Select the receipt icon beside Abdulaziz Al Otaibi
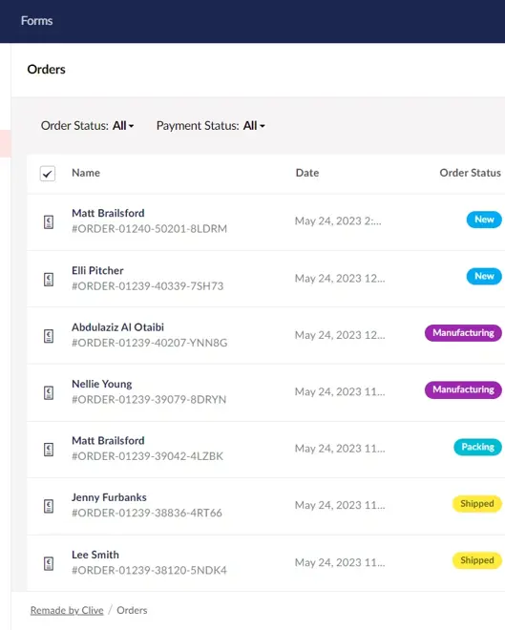 (x=49, y=336)
